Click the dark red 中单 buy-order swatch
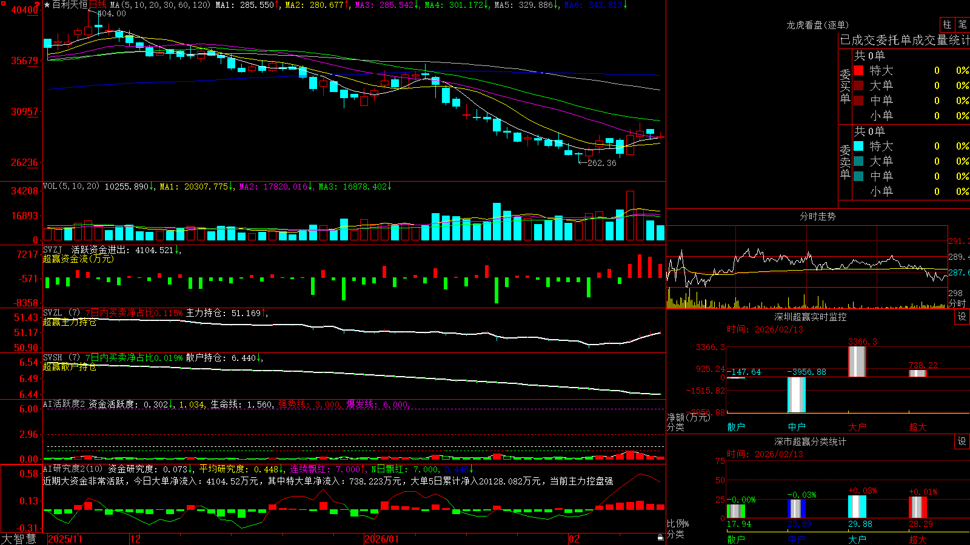This screenshot has height=545, width=970. click(x=858, y=101)
